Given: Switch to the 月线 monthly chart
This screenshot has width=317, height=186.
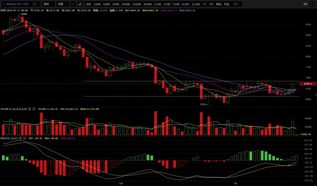Looking at the screenshot, I should coord(226,4).
